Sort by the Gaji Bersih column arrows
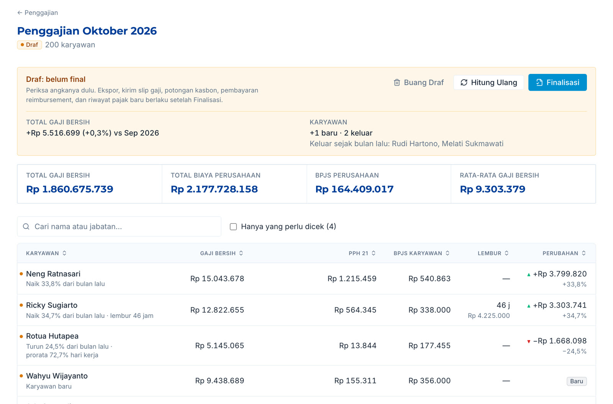 click(x=241, y=253)
